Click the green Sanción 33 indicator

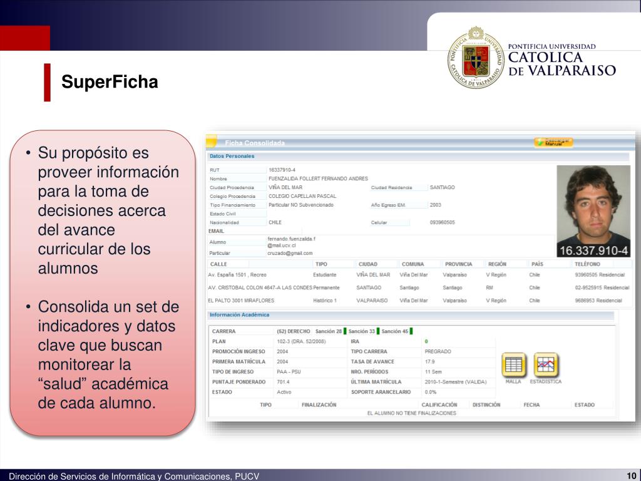378,331
